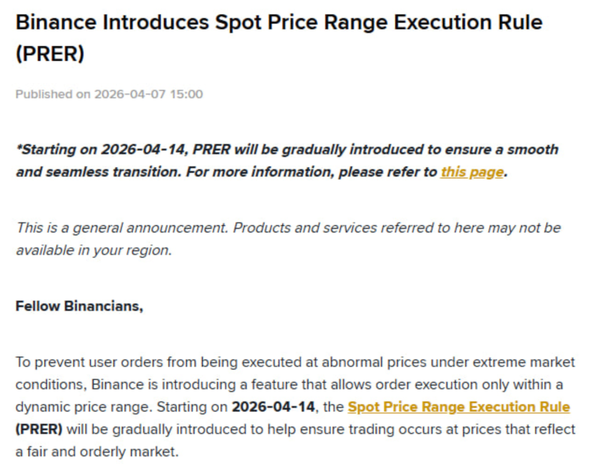Click the article title heading
The image size is (613, 467).
point(278,23)
